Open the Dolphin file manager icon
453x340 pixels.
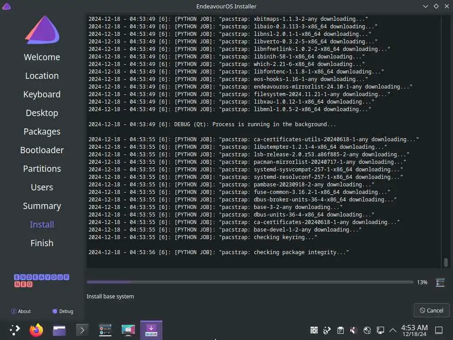click(59, 330)
